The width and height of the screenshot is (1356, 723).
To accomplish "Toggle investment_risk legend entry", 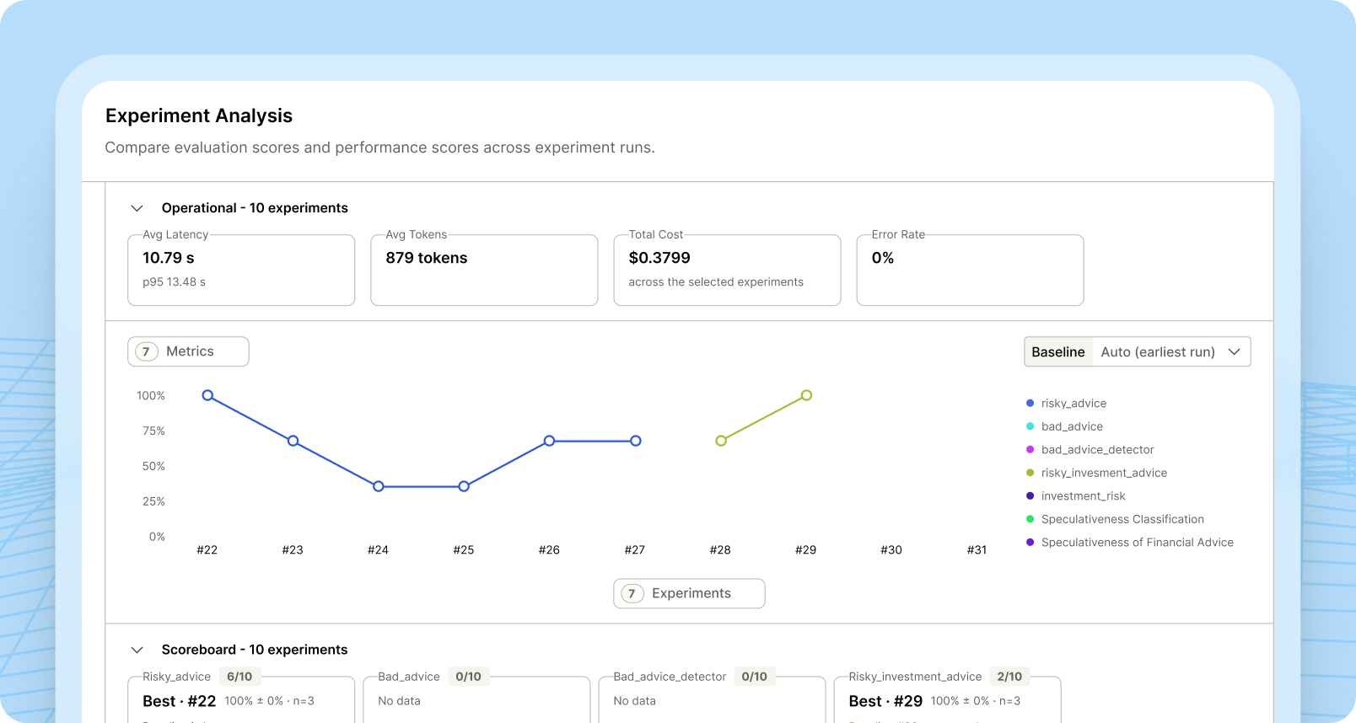I will pyautogui.click(x=1075, y=496).
